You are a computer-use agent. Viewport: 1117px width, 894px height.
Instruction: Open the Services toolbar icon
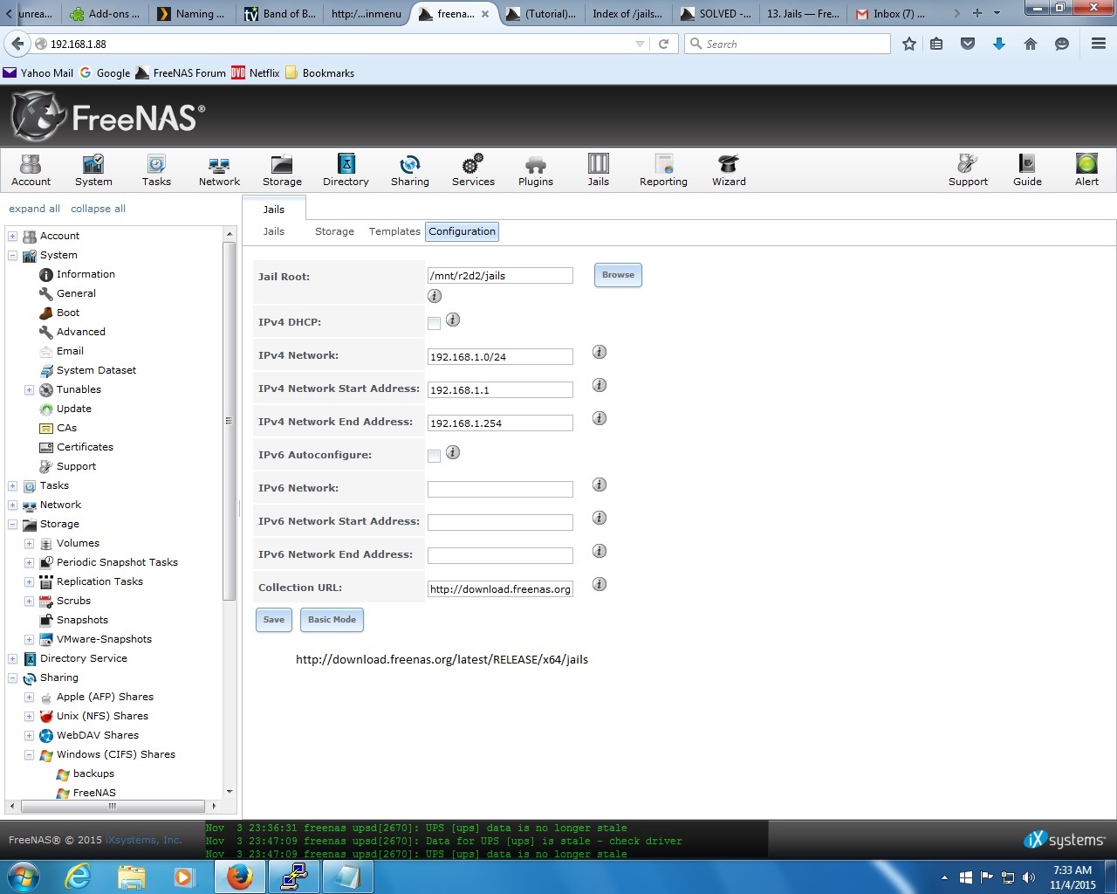pyautogui.click(x=473, y=170)
